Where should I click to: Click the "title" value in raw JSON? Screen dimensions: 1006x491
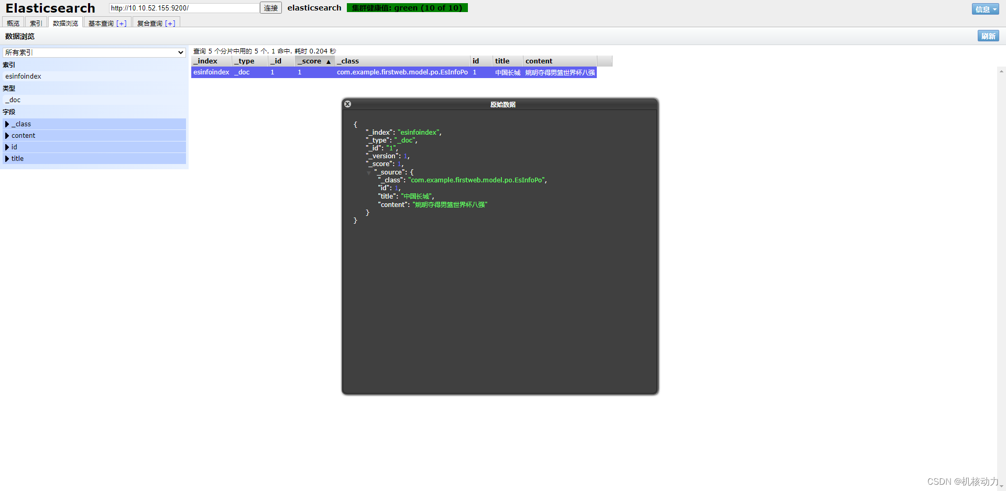click(x=417, y=197)
